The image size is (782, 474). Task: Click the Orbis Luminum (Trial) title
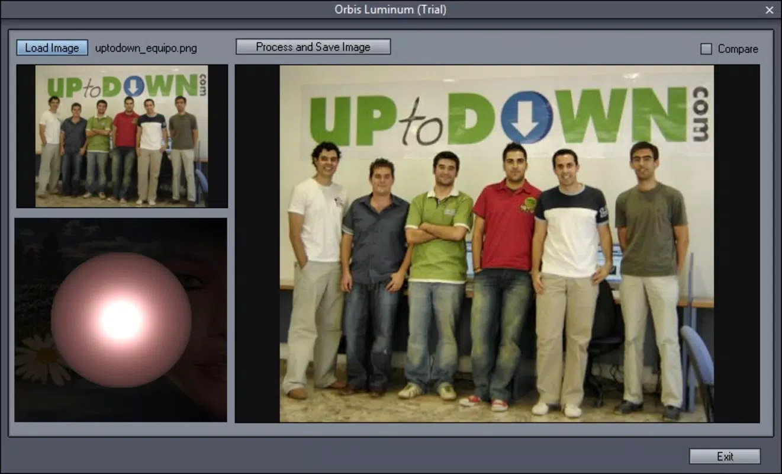click(391, 9)
